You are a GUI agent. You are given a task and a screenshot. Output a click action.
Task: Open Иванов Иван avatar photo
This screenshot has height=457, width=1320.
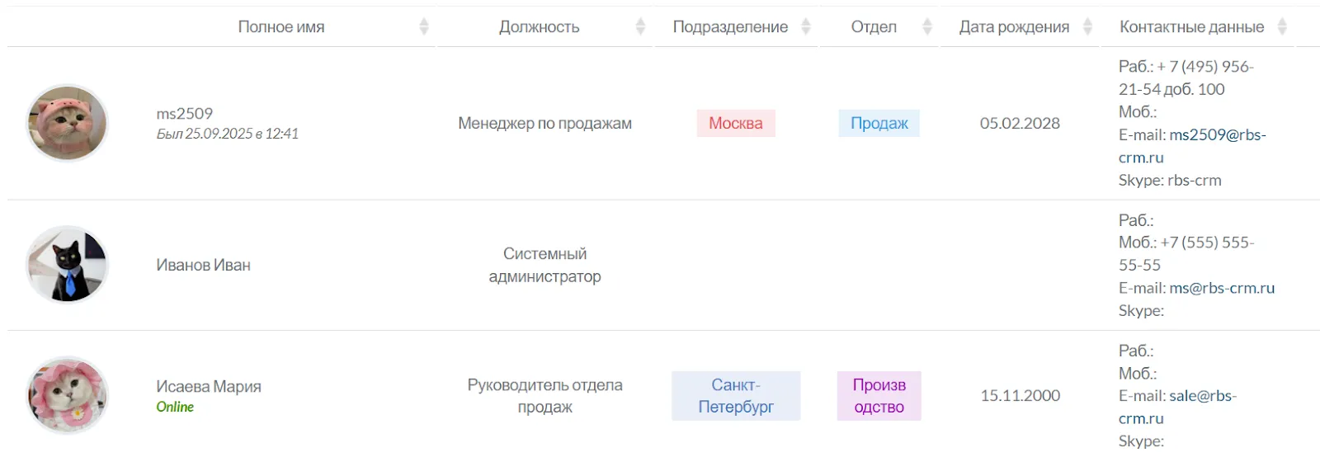[x=67, y=265]
